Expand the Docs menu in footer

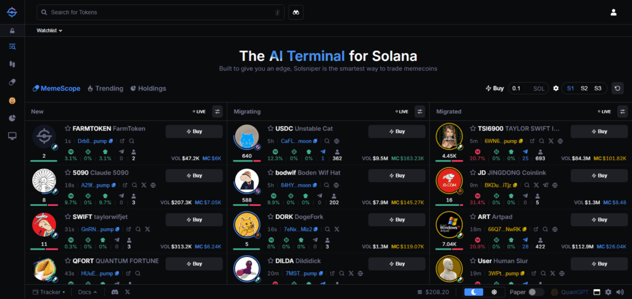tap(88, 292)
